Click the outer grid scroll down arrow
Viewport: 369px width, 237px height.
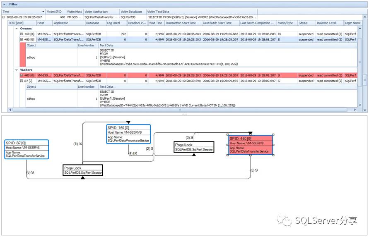[365, 110]
